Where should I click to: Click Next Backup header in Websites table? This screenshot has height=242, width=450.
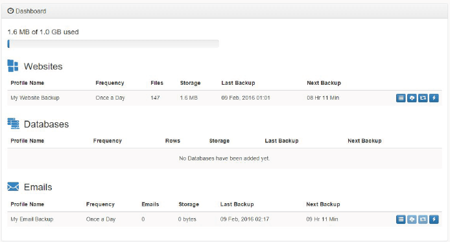pyautogui.click(x=324, y=83)
